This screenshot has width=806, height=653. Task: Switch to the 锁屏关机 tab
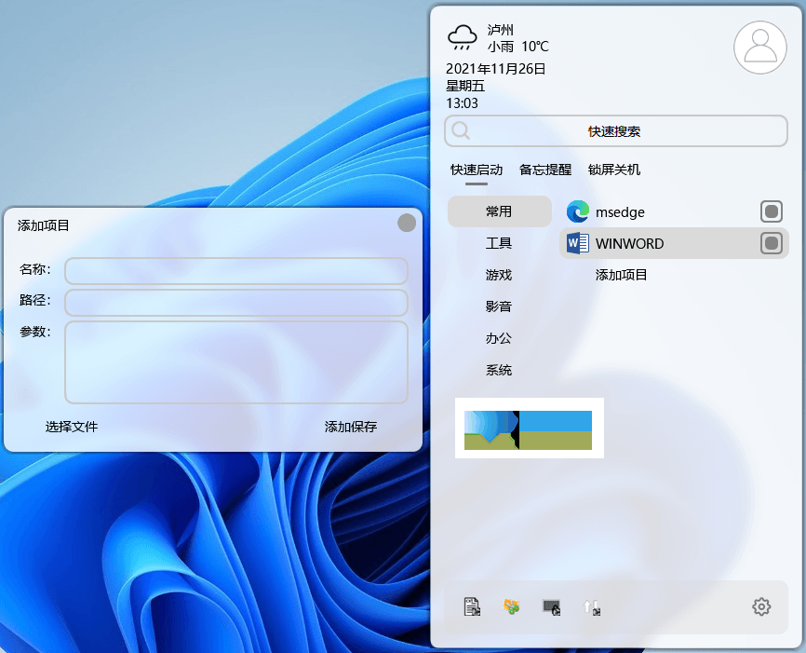tap(614, 170)
